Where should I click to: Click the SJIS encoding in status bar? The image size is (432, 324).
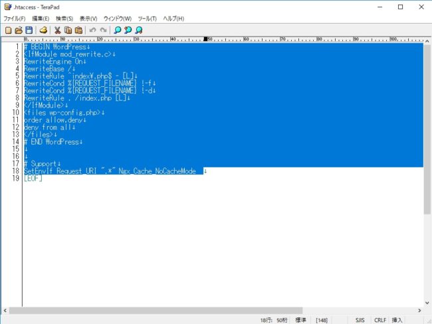[360, 320]
